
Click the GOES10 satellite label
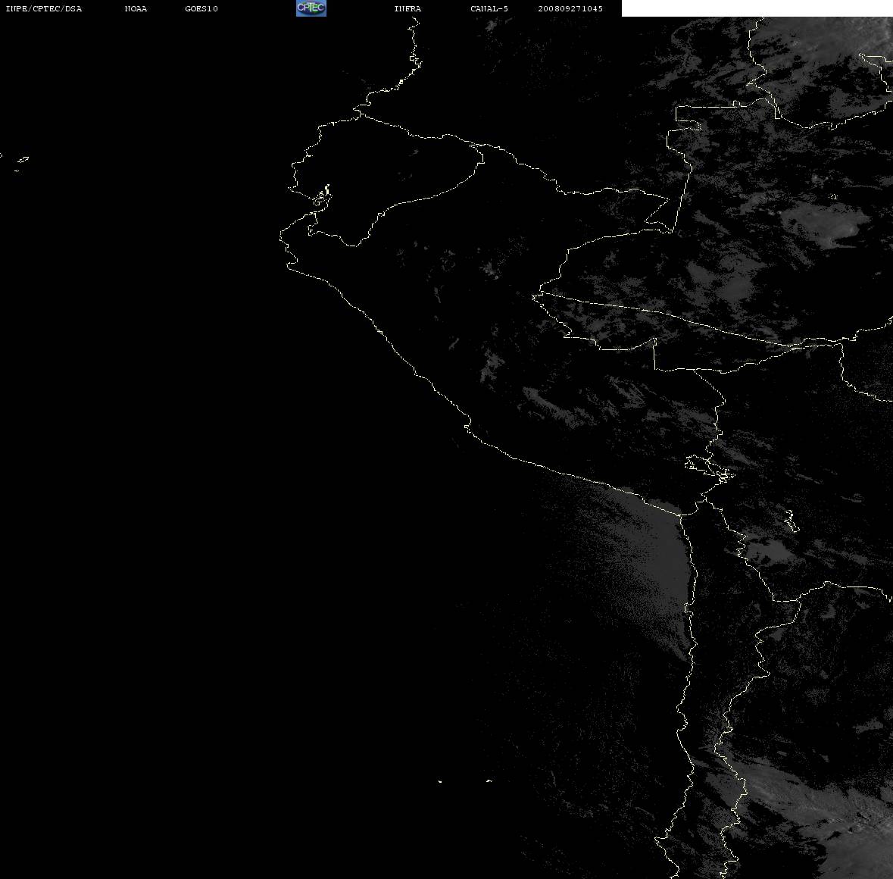coord(201,8)
